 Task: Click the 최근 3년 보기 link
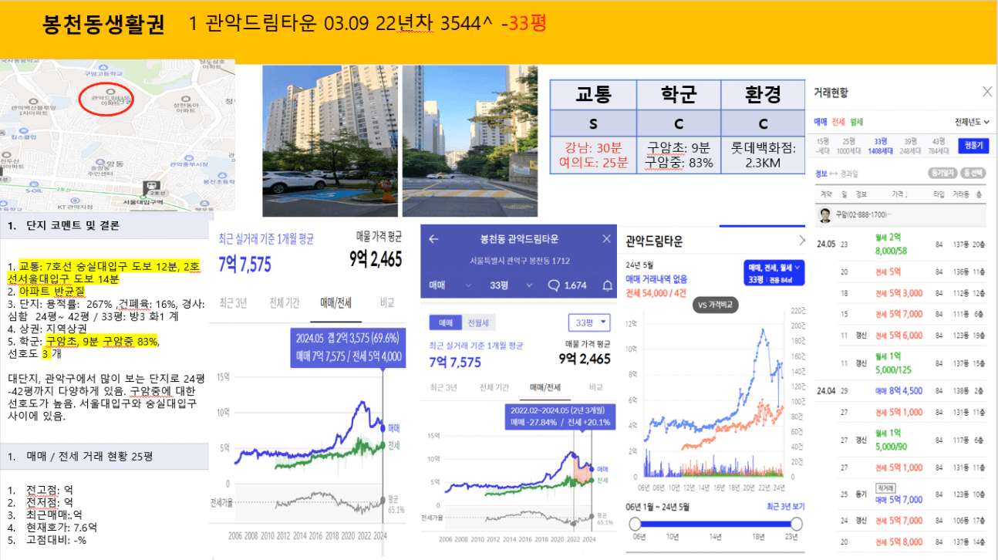tap(785, 507)
